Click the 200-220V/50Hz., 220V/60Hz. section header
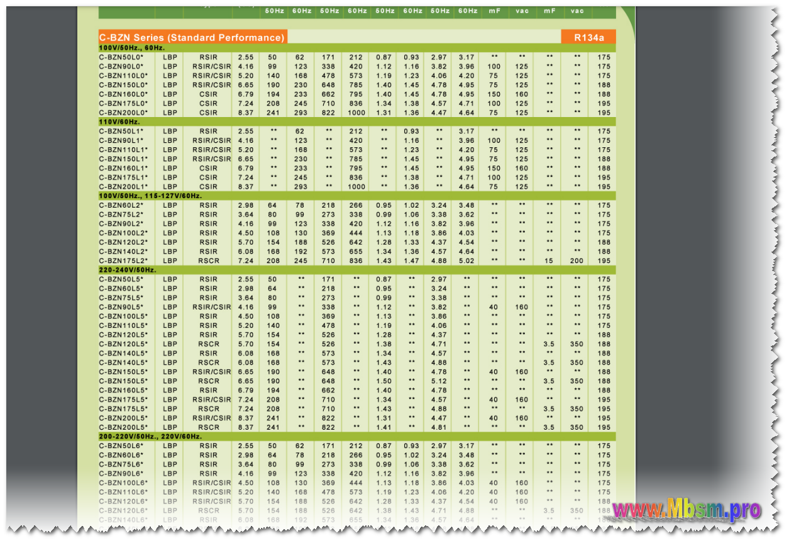This screenshot has height=543, width=789. [x=150, y=437]
